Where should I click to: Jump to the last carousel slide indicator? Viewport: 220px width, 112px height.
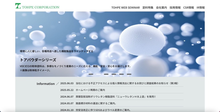click(129, 74)
